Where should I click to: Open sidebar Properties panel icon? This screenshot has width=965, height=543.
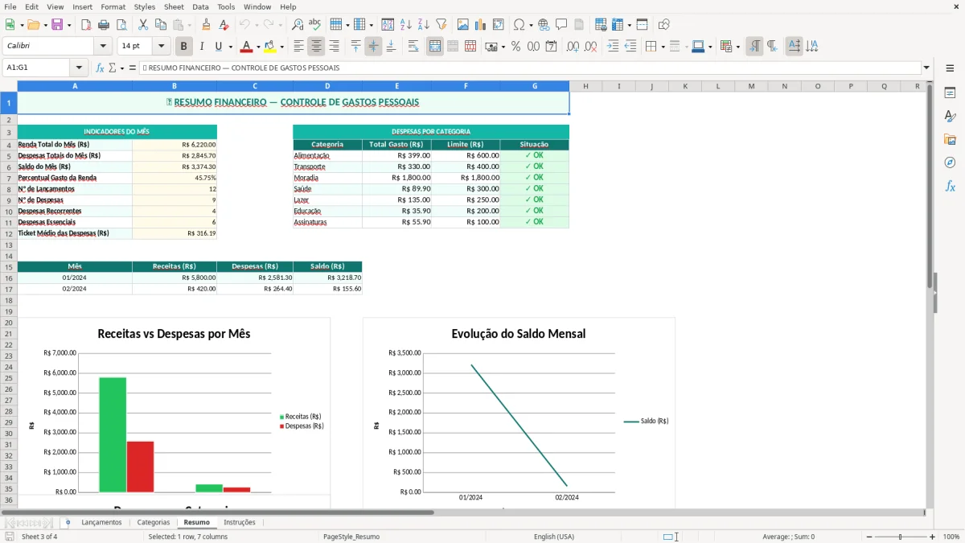950,93
